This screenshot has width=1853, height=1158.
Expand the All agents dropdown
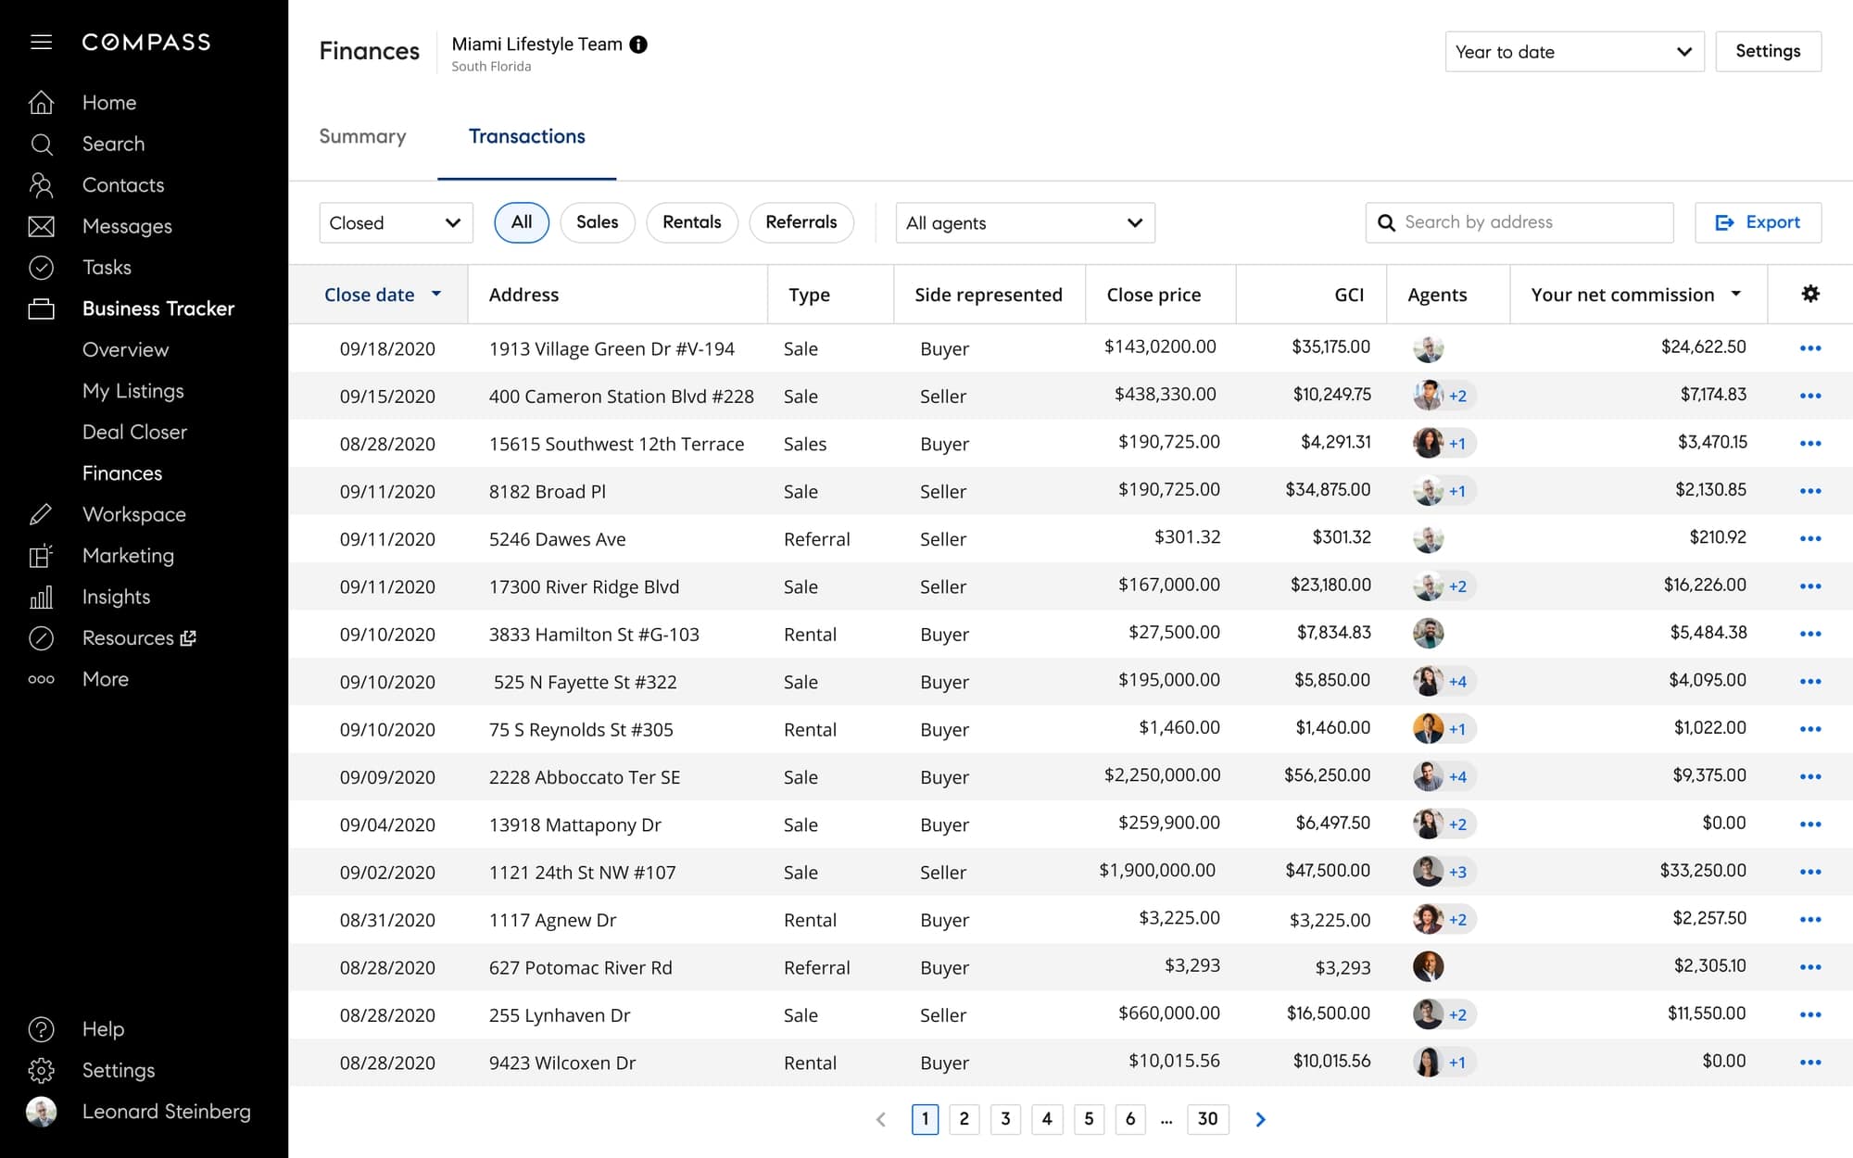coord(1025,222)
